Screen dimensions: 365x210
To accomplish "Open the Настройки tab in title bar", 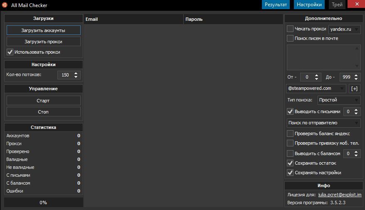I will pyautogui.click(x=309, y=5).
